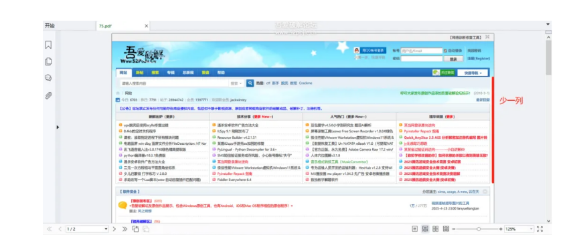Open the 125% zoom level dropdown
This screenshot has width=583, height=245.
point(519,229)
